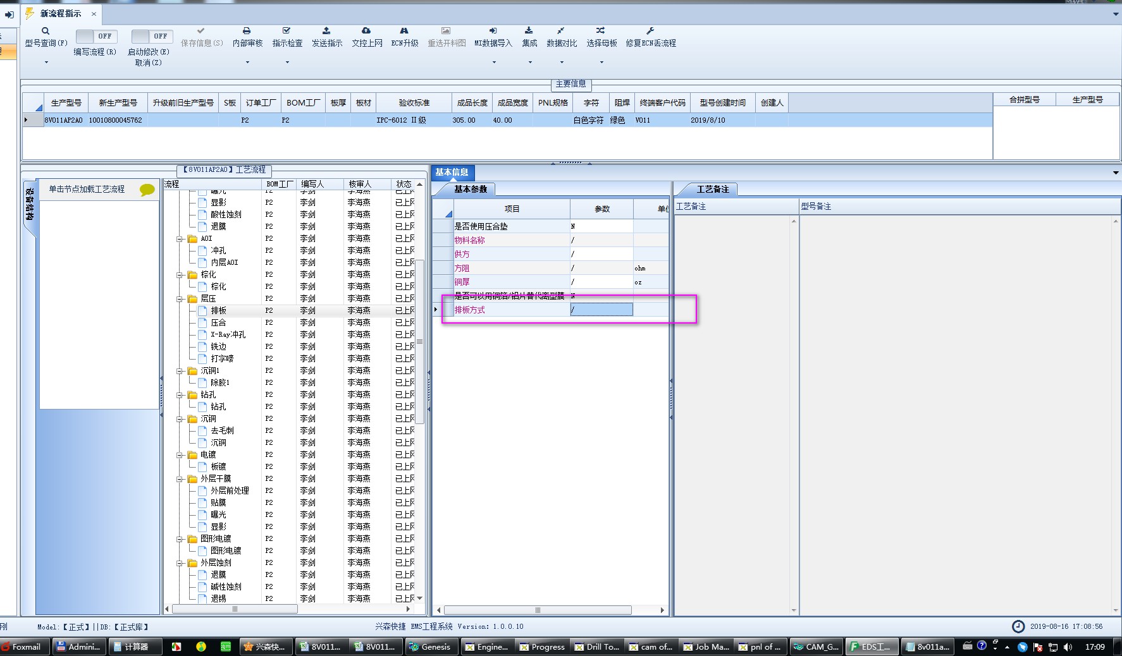Click the 集成 download icon

529,30
